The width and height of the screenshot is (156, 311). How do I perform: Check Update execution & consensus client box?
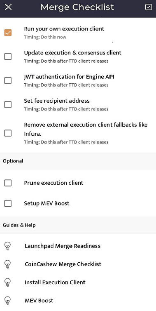tap(8, 57)
